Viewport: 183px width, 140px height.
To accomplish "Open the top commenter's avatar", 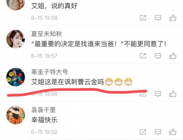I will point(16,4).
